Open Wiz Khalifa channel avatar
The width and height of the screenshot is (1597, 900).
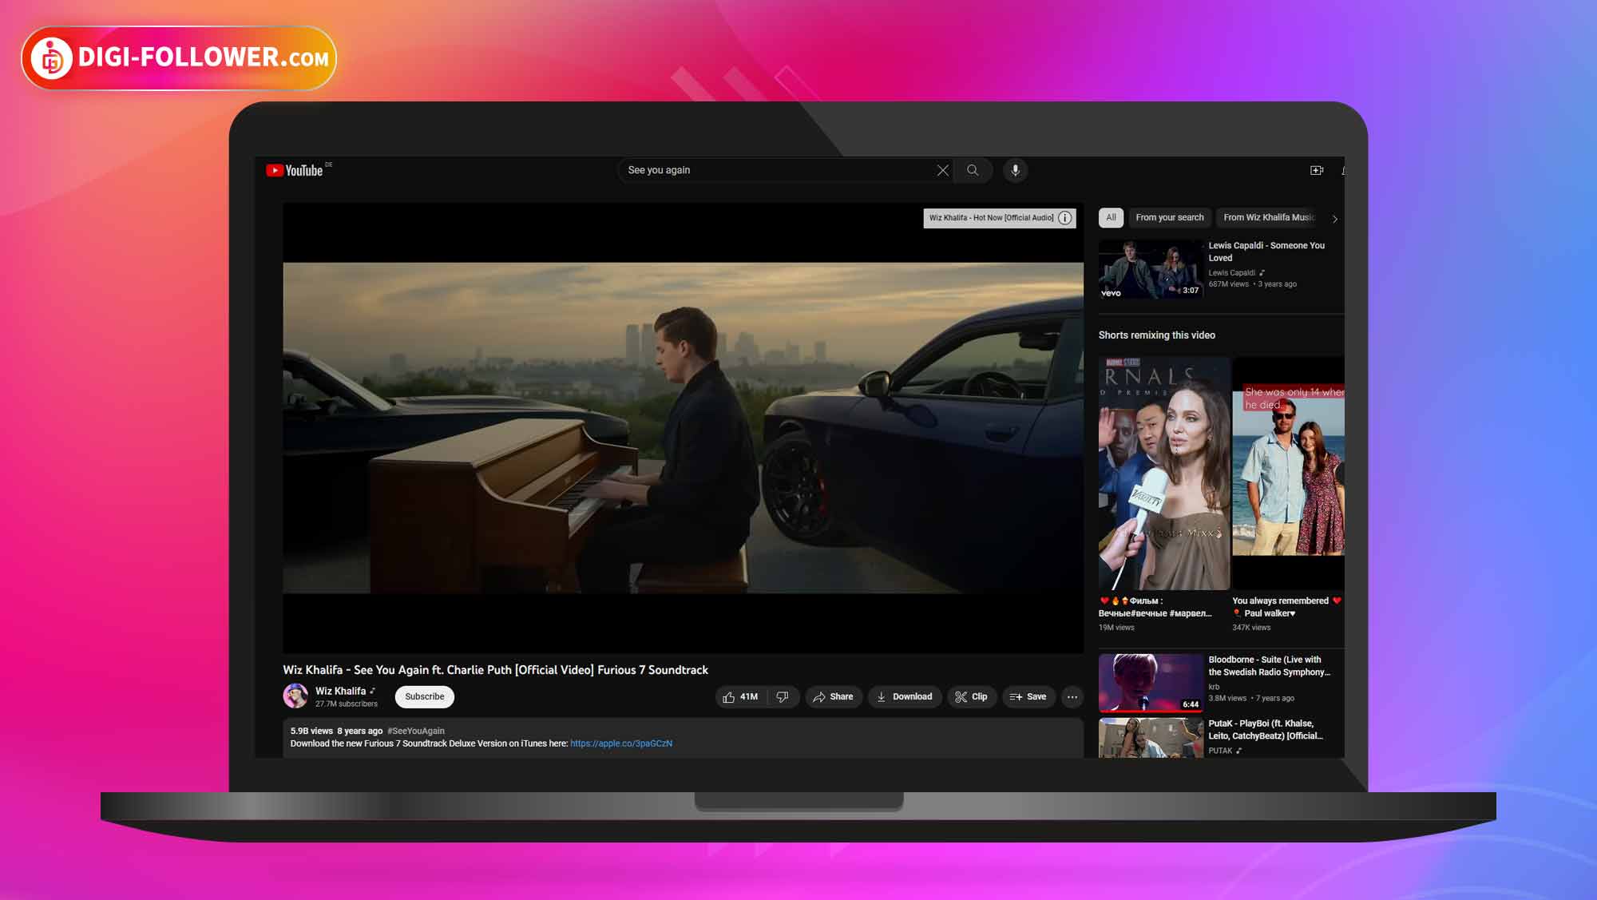[295, 696]
